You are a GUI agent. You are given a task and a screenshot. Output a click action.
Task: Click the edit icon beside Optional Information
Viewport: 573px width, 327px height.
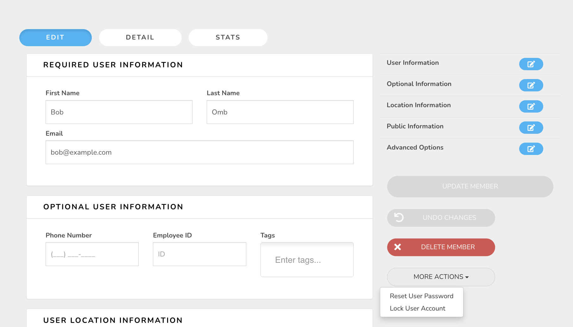click(531, 85)
